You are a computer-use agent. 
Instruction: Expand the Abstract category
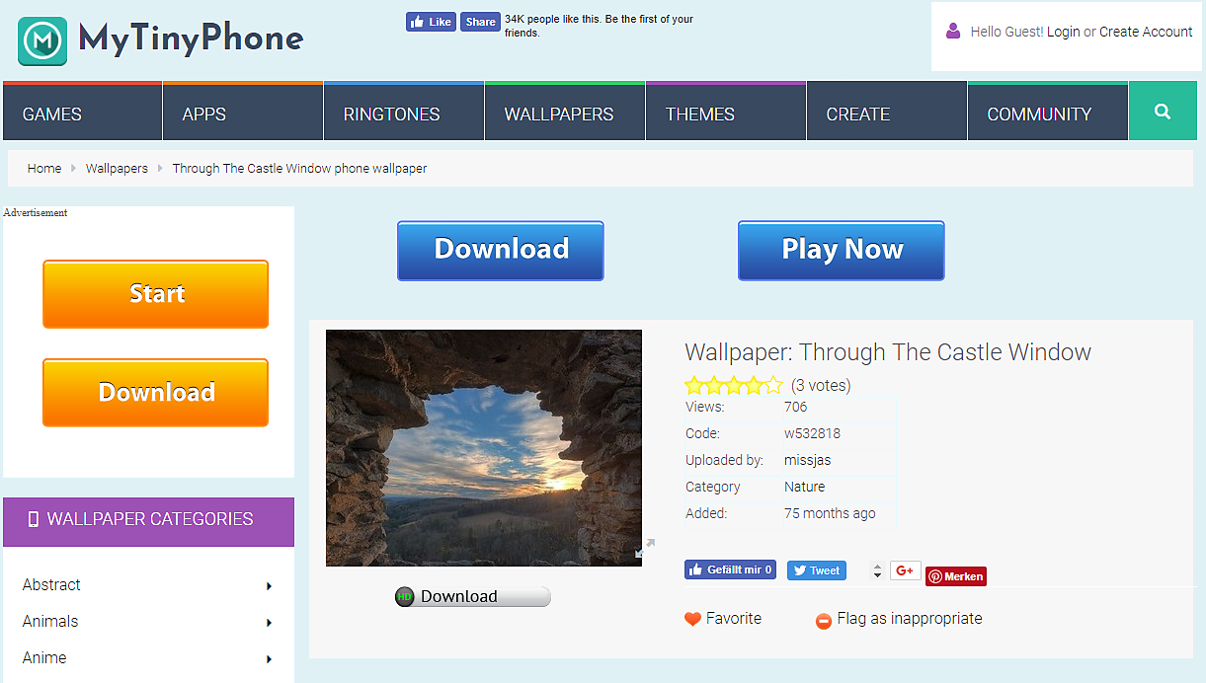(x=269, y=586)
